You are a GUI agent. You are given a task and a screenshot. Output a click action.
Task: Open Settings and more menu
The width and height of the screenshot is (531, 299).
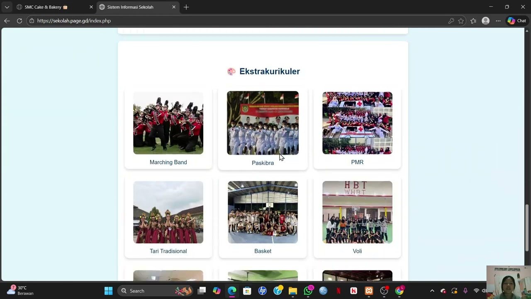click(x=498, y=21)
